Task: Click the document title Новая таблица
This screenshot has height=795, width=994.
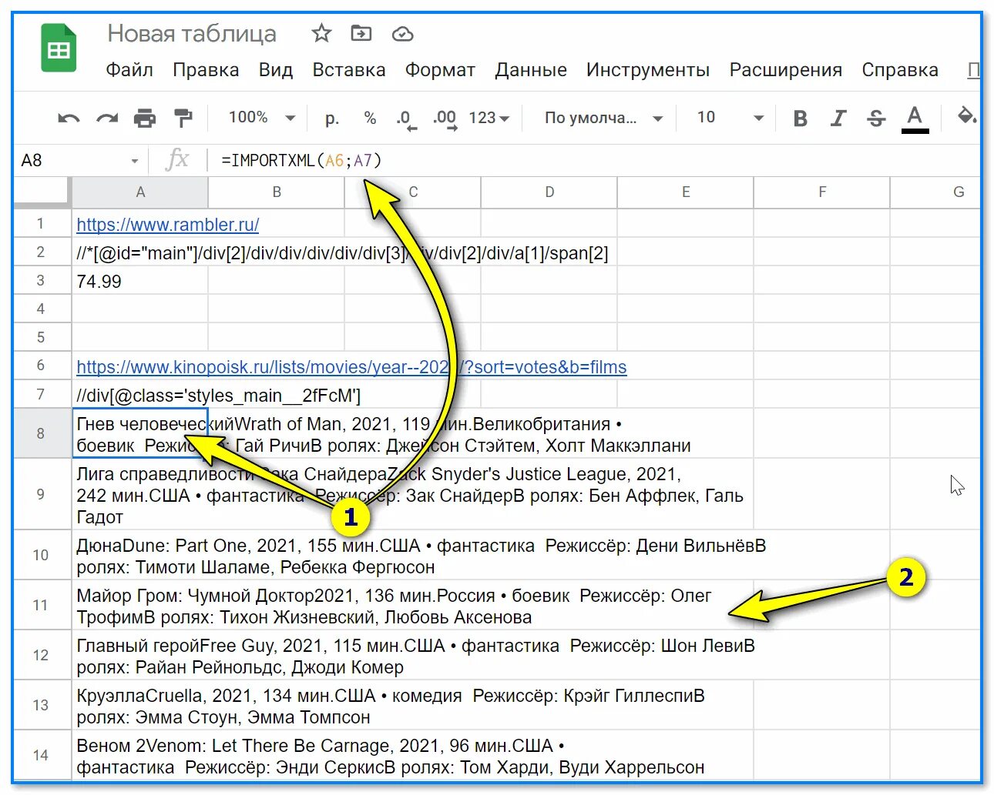Action: tap(192, 34)
